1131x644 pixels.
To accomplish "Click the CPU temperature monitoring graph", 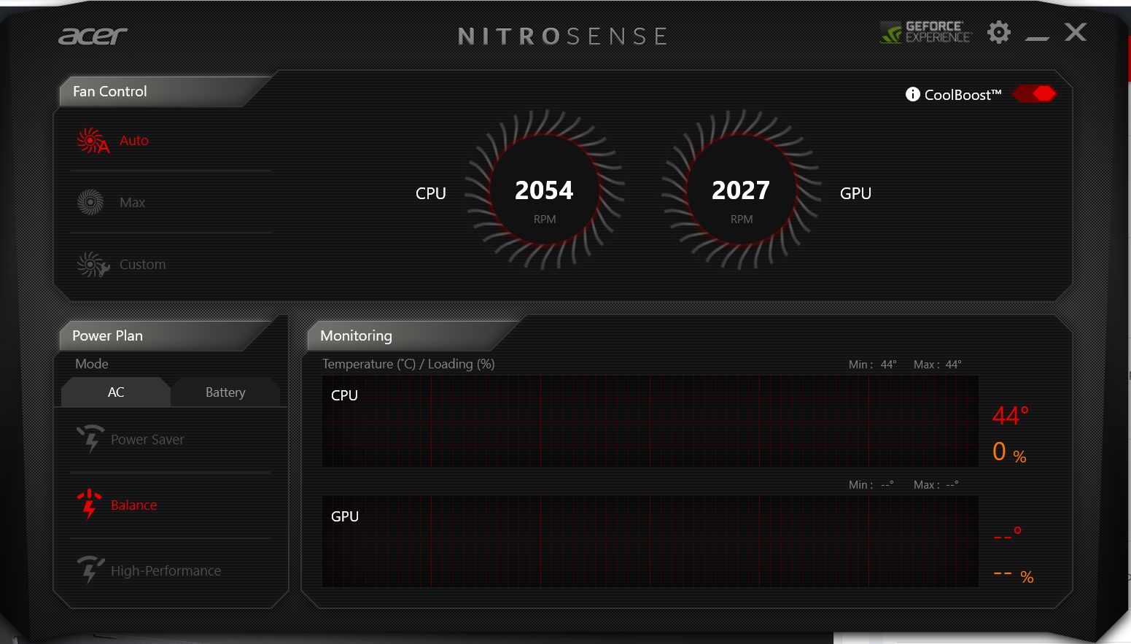I will pos(650,422).
